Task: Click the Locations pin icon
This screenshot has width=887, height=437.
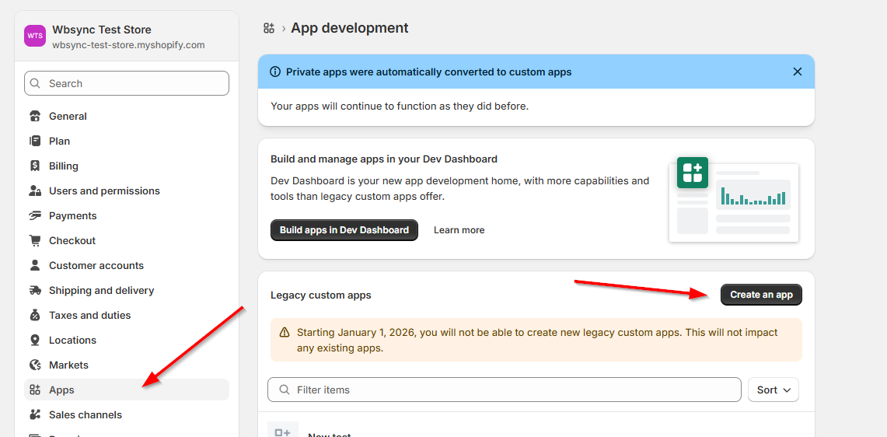Action: coord(35,341)
